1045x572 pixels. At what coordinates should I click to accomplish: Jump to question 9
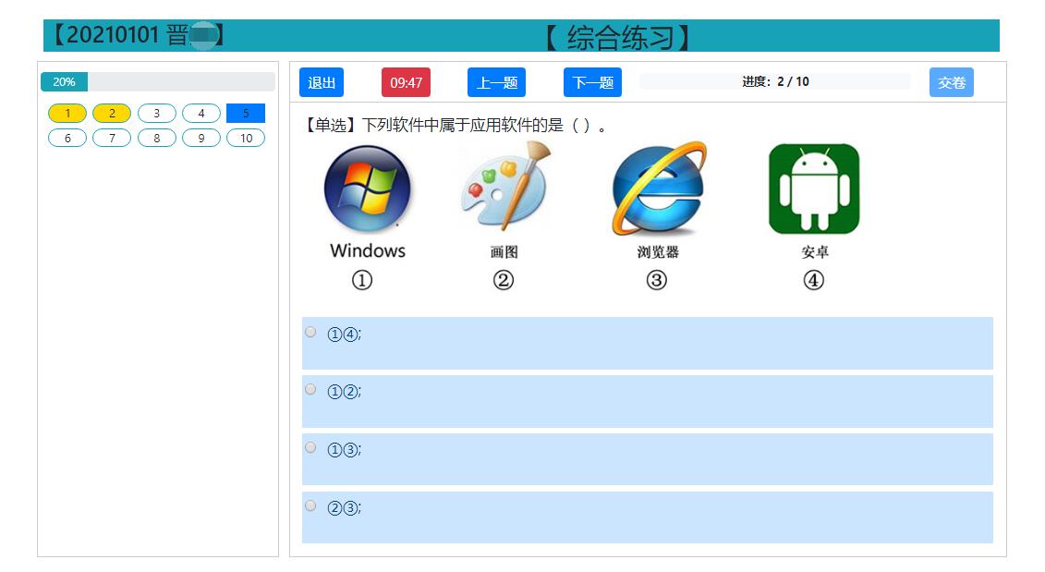pyautogui.click(x=201, y=138)
